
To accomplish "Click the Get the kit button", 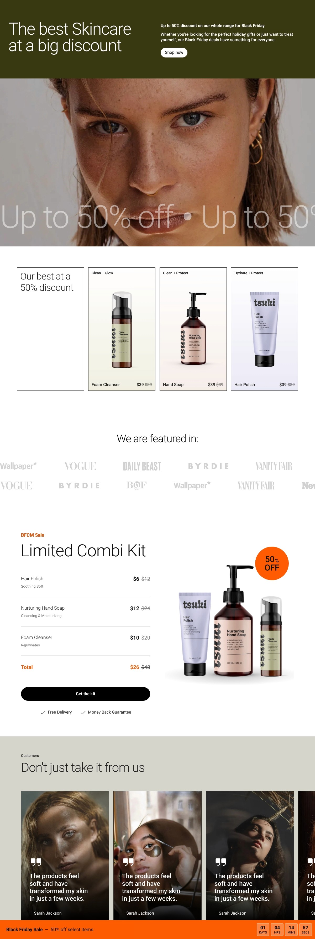I will pos(85,694).
